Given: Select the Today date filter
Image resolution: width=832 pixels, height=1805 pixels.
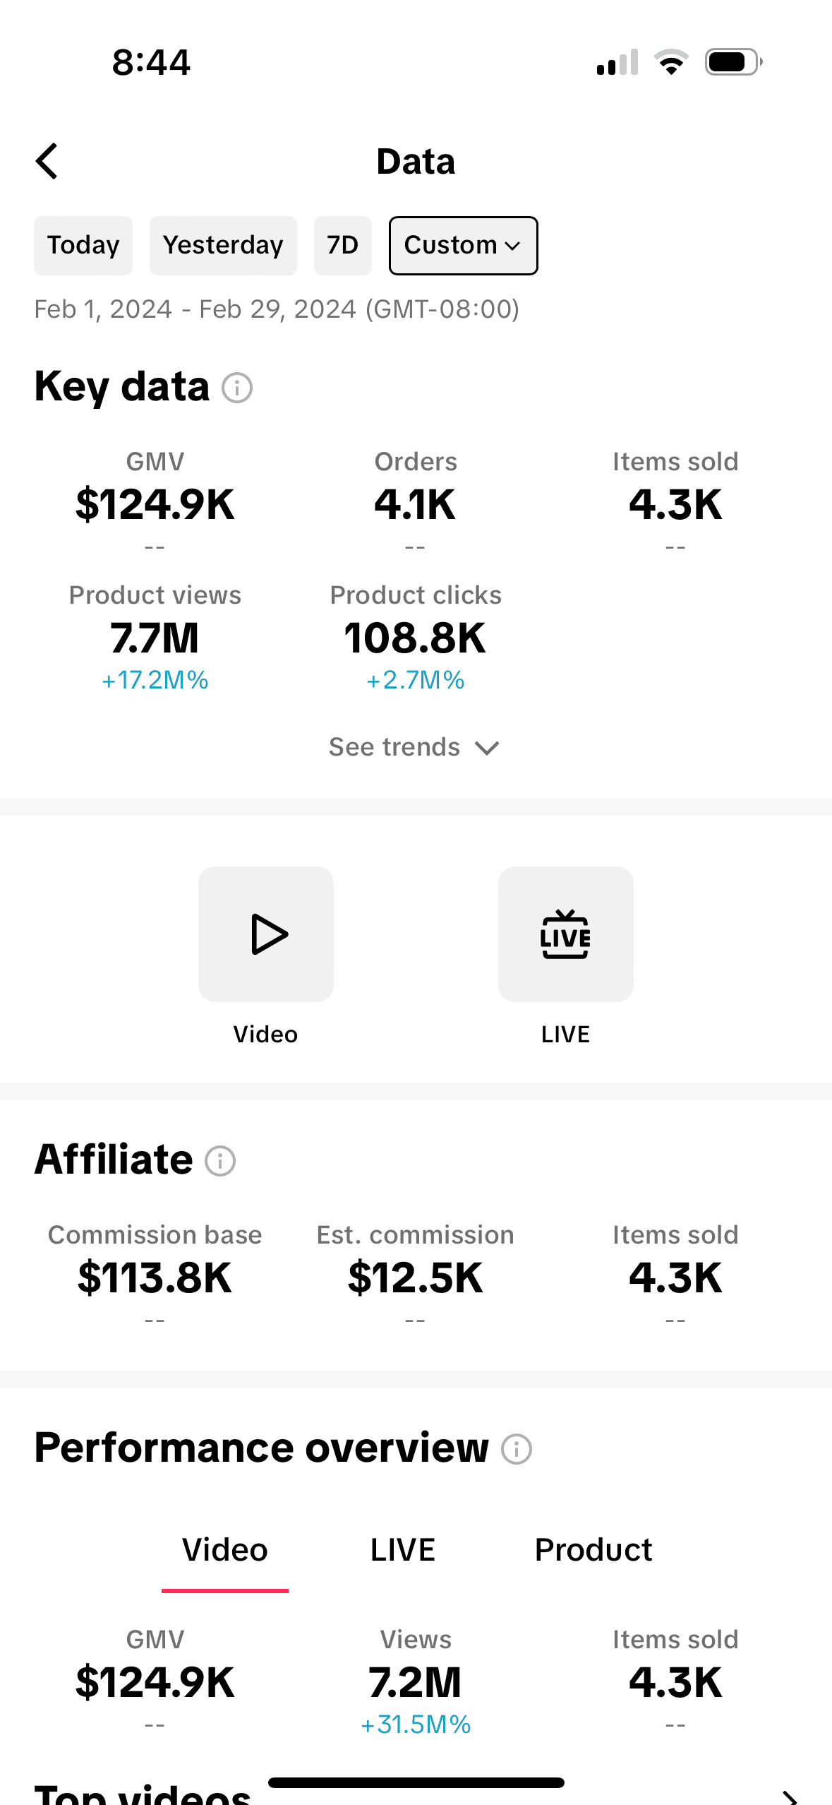Looking at the screenshot, I should 83,245.
